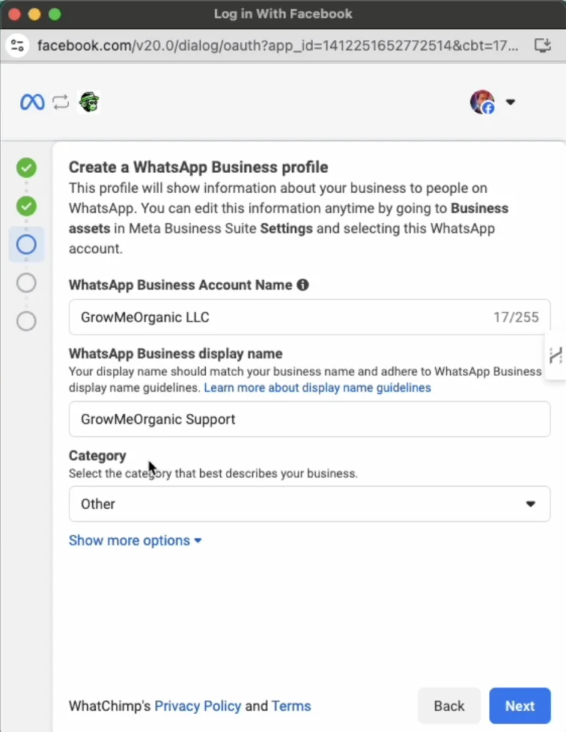566x732 pixels.
Task: Open WhatChimp's Privacy Policy link
Action: pyautogui.click(x=197, y=706)
